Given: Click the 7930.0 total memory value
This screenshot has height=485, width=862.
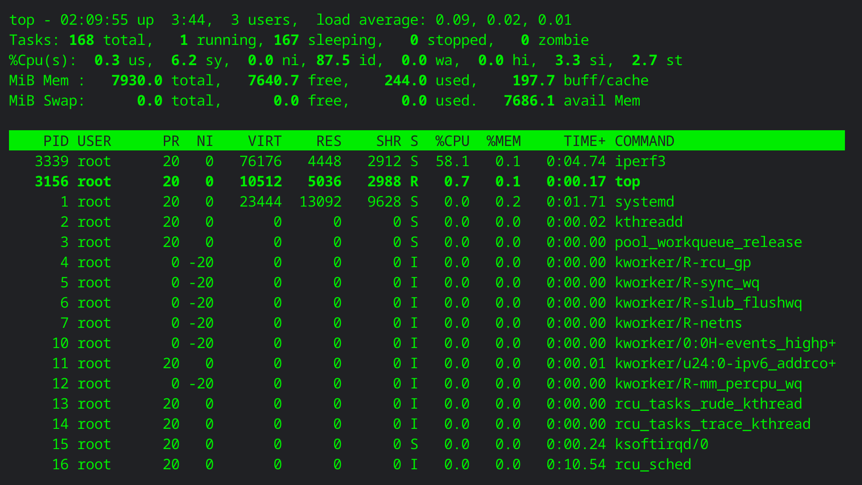Looking at the screenshot, I should [x=137, y=80].
